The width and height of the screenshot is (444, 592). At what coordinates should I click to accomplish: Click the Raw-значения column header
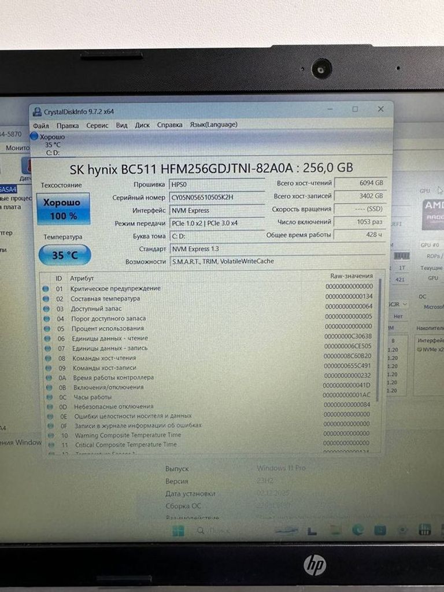(x=351, y=276)
